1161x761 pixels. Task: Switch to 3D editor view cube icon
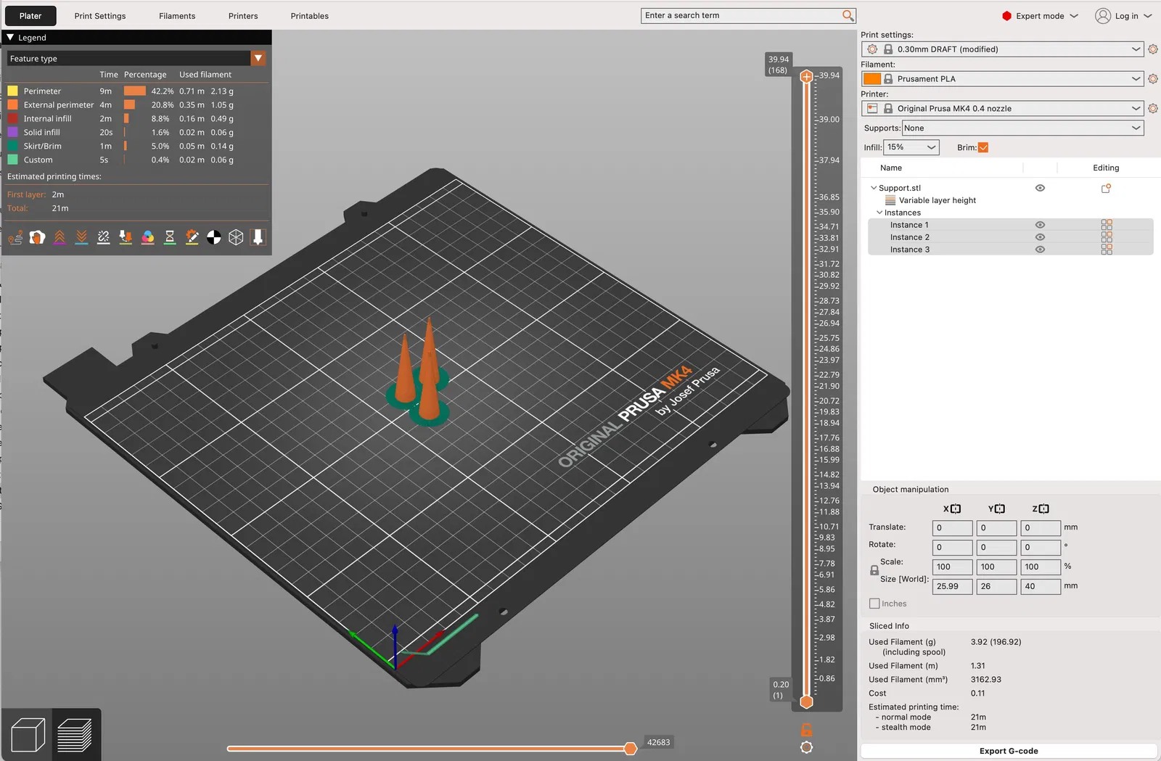point(28,735)
